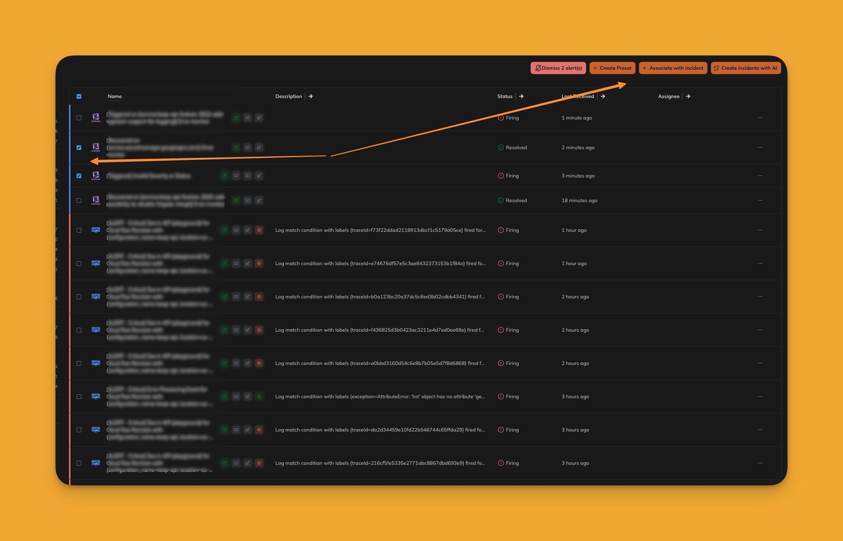Click red target icon on traceId=e74676 alert row

click(259, 263)
